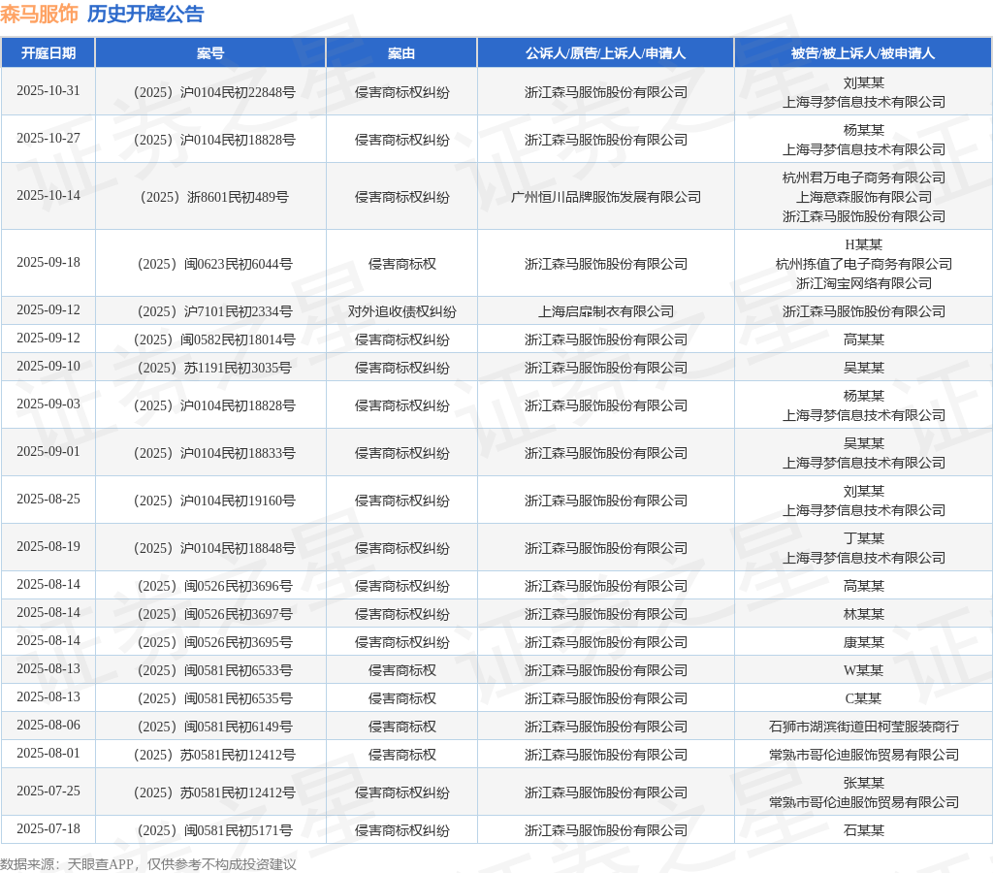This screenshot has width=993, height=873.
Task: Select the date 2025-09-18
Action: [48, 262]
